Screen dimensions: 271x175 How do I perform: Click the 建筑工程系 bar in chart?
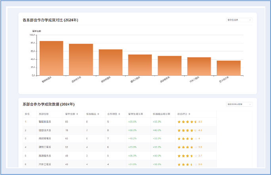(140, 65)
